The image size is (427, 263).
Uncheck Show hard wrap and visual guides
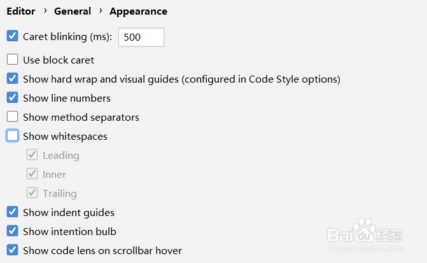tap(12, 79)
